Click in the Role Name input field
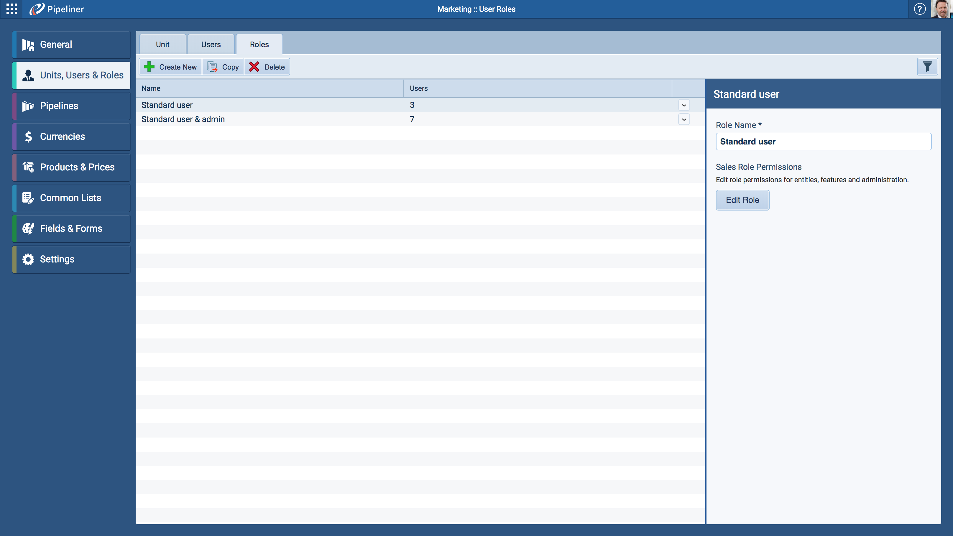This screenshot has height=536, width=953. (823, 142)
